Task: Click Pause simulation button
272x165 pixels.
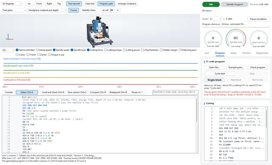Action: tap(258, 19)
